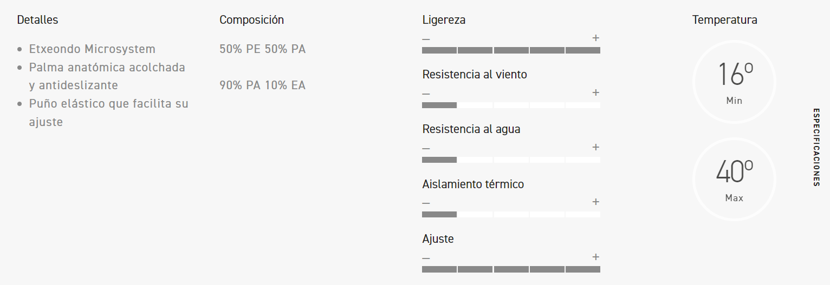Screen dimensions: 830x285
Task: Click the 16° Min temperature circle
Action: pyautogui.click(x=734, y=82)
